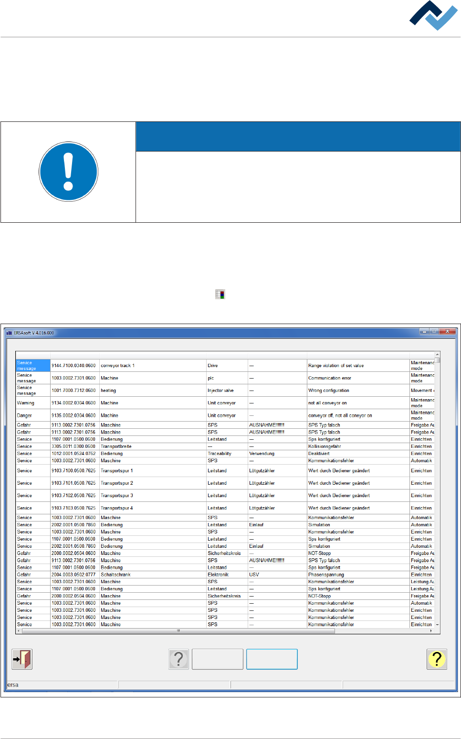Click the horizontal scrollbar thumb
The image size is (461, 739).
coord(178,631)
